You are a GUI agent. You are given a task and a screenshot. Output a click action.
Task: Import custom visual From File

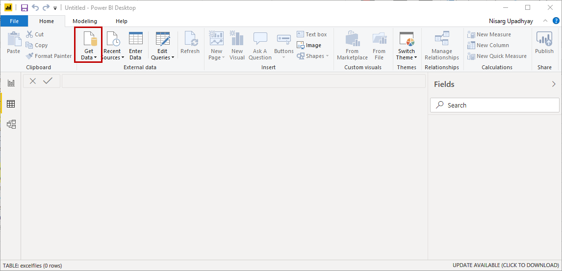coord(379,46)
